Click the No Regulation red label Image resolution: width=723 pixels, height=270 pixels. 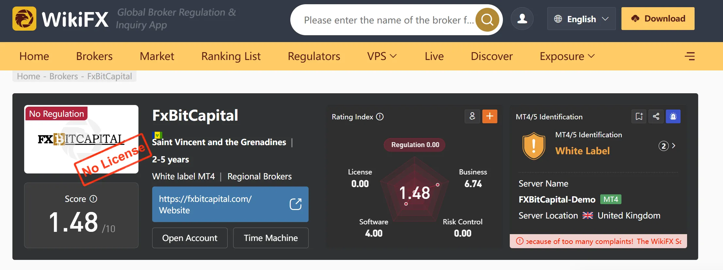tap(56, 113)
